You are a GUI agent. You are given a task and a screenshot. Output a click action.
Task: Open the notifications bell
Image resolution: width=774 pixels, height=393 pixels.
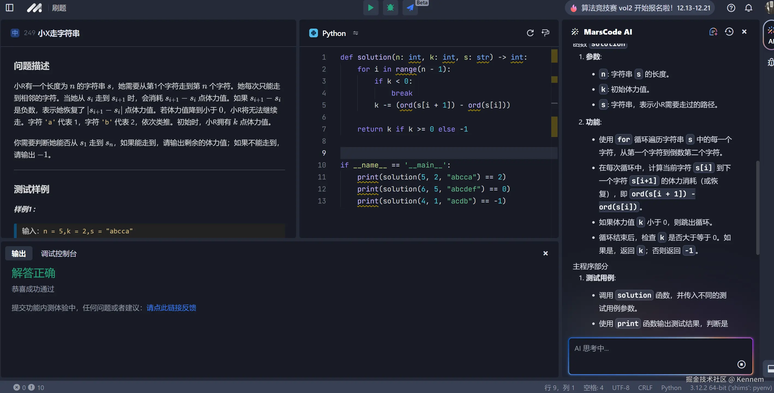(748, 8)
